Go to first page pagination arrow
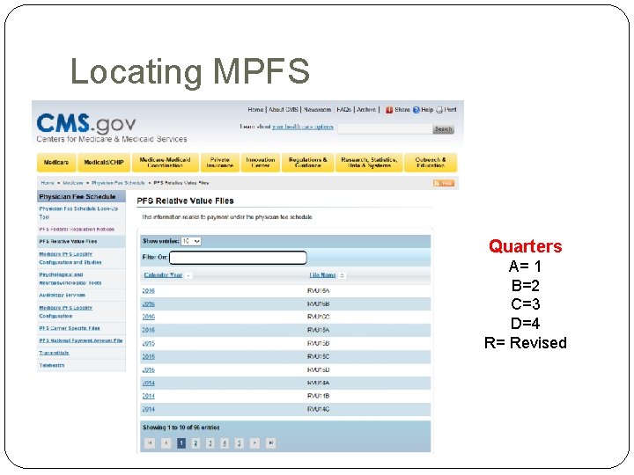This screenshot has height=475, width=634. (150, 443)
